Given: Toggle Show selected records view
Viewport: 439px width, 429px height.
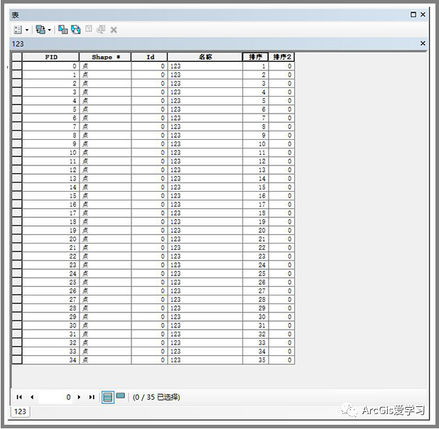Looking at the screenshot, I should 121,396.
